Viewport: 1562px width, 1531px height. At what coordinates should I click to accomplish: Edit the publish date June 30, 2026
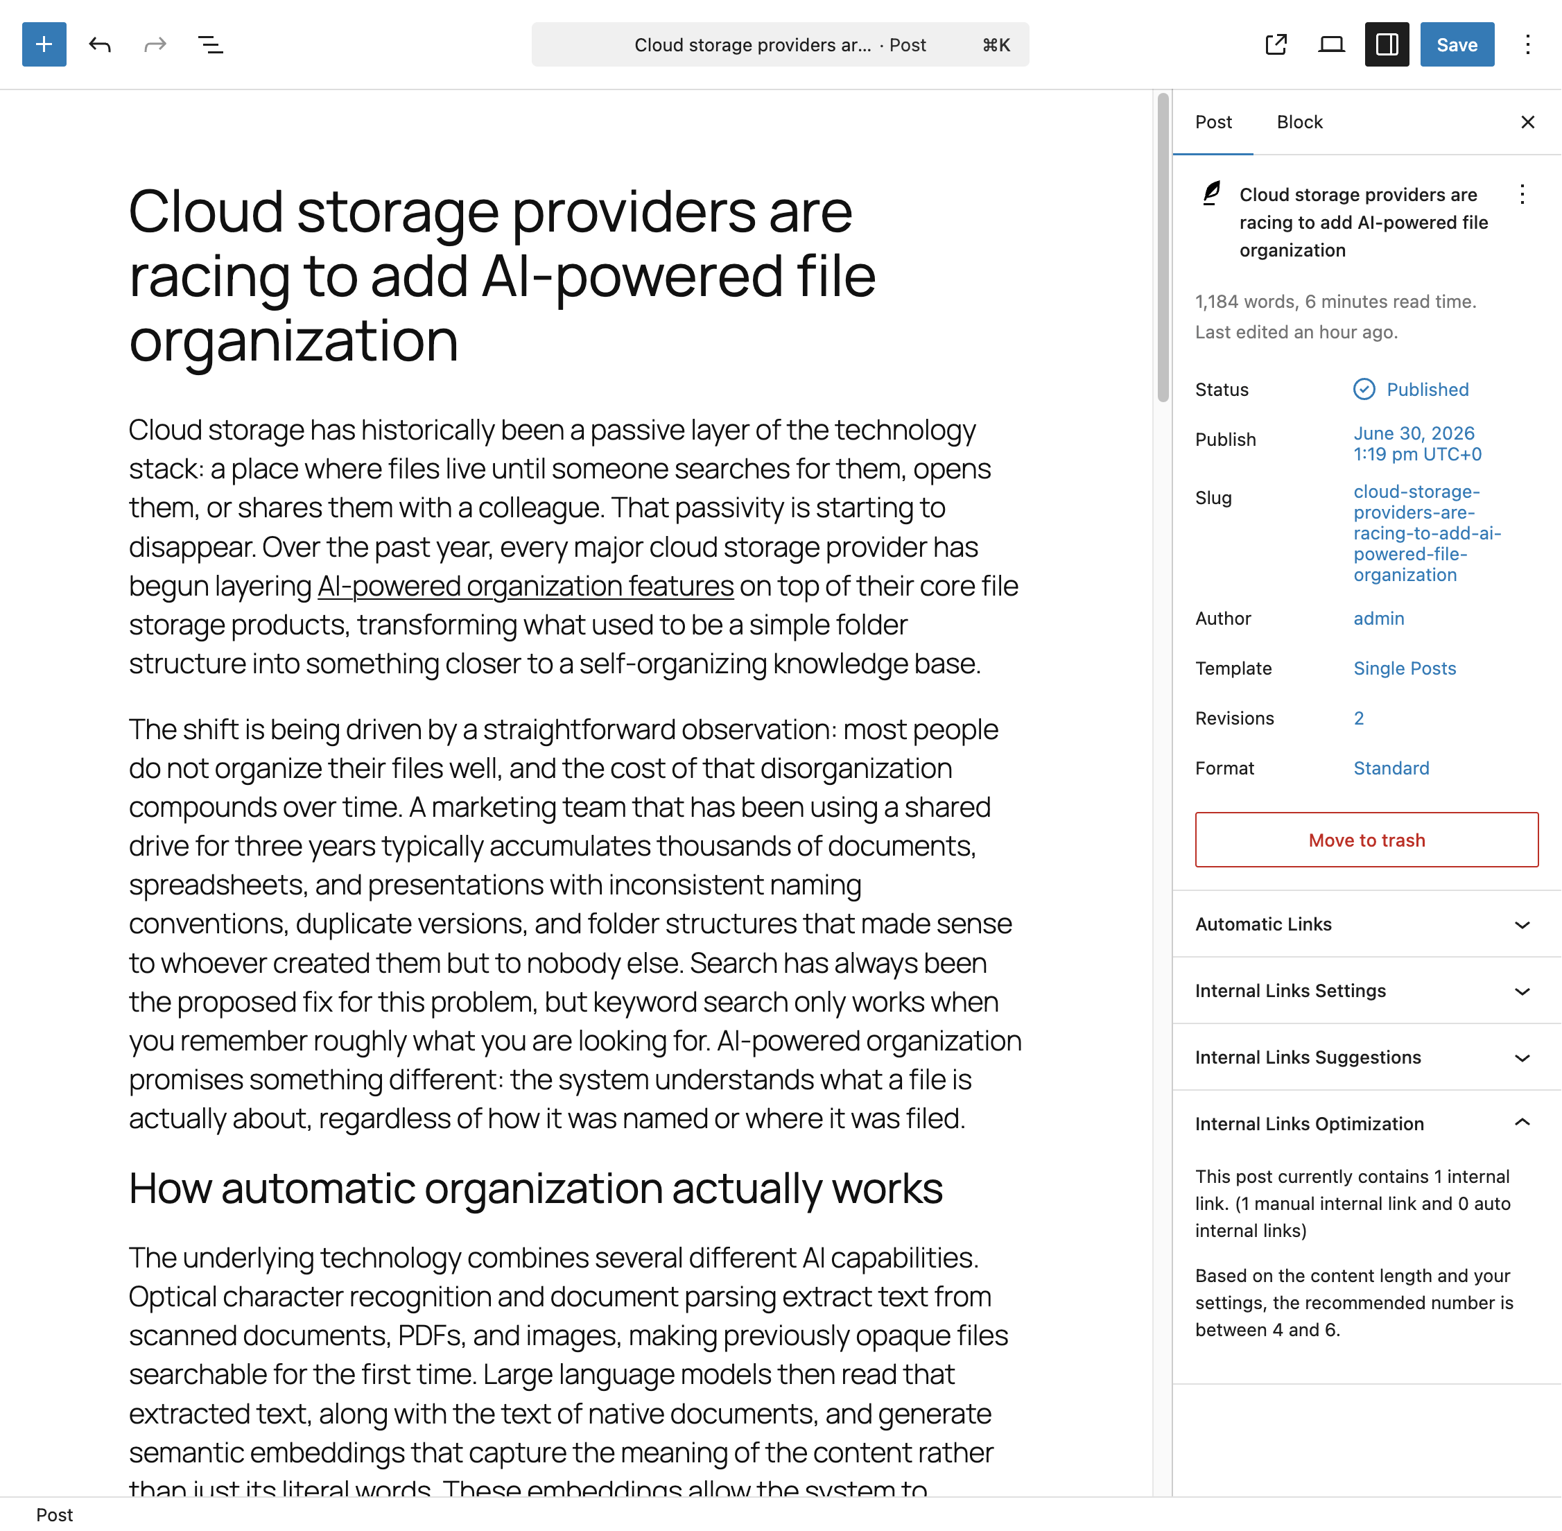click(1418, 444)
